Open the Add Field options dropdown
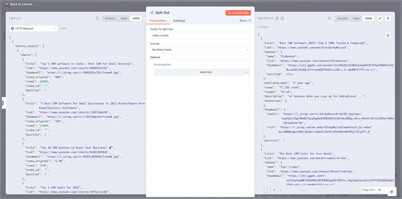 (202, 72)
